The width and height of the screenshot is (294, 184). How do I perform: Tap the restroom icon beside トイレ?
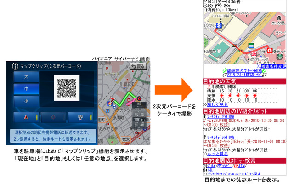click(x=205, y=170)
